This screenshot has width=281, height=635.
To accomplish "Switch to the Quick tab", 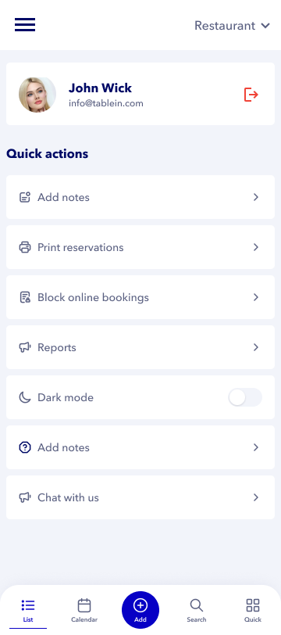I will (253, 610).
